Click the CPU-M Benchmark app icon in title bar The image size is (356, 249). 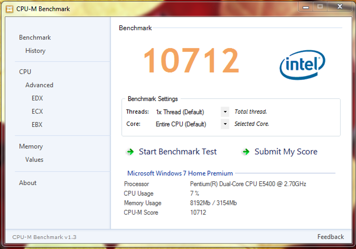9,9
